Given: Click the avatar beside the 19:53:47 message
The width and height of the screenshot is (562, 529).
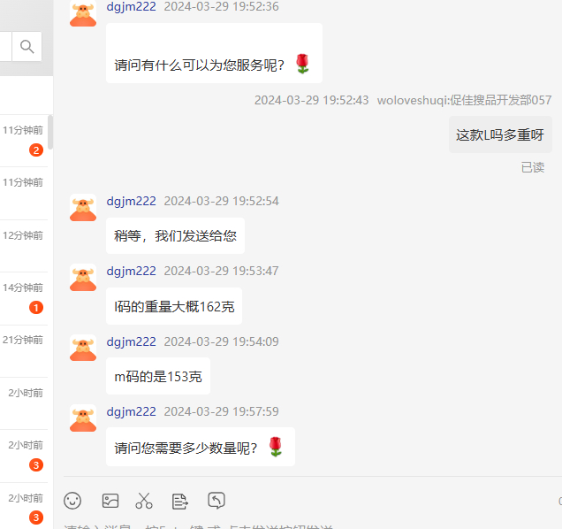Looking at the screenshot, I should click(x=83, y=278).
